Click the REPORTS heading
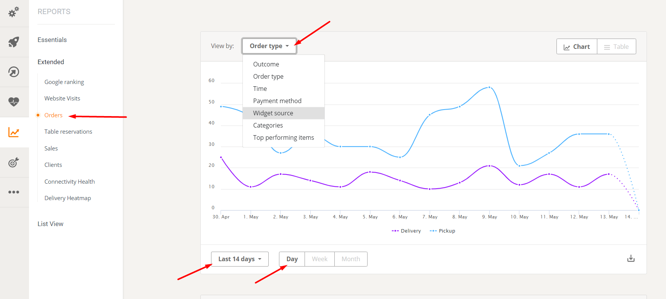Image resolution: width=666 pixels, height=299 pixels. [x=54, y=11]
